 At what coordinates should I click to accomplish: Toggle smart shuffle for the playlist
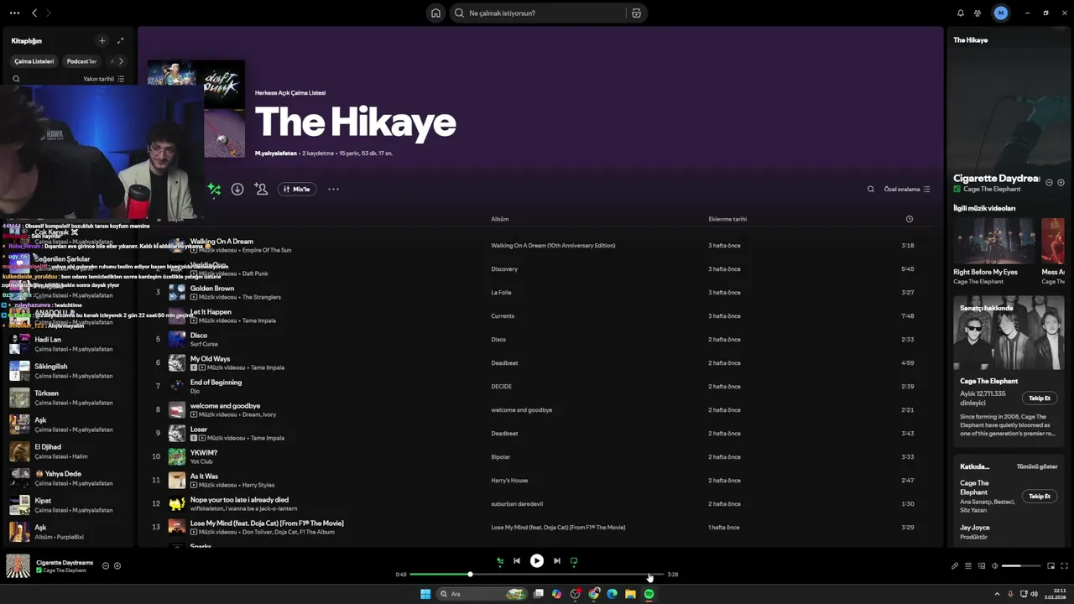point(215,190)
